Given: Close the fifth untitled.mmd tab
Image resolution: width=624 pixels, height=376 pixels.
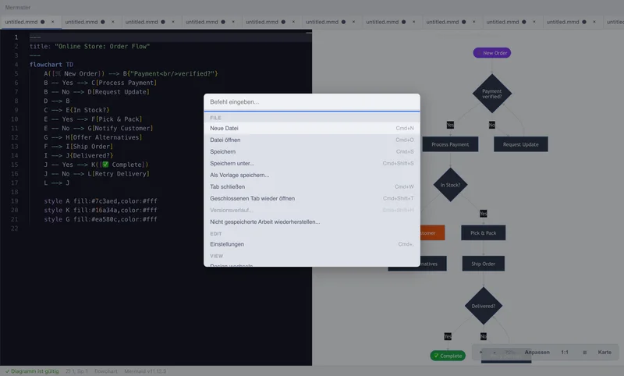Looking at the screenshot, I should [x=293, y=22].
